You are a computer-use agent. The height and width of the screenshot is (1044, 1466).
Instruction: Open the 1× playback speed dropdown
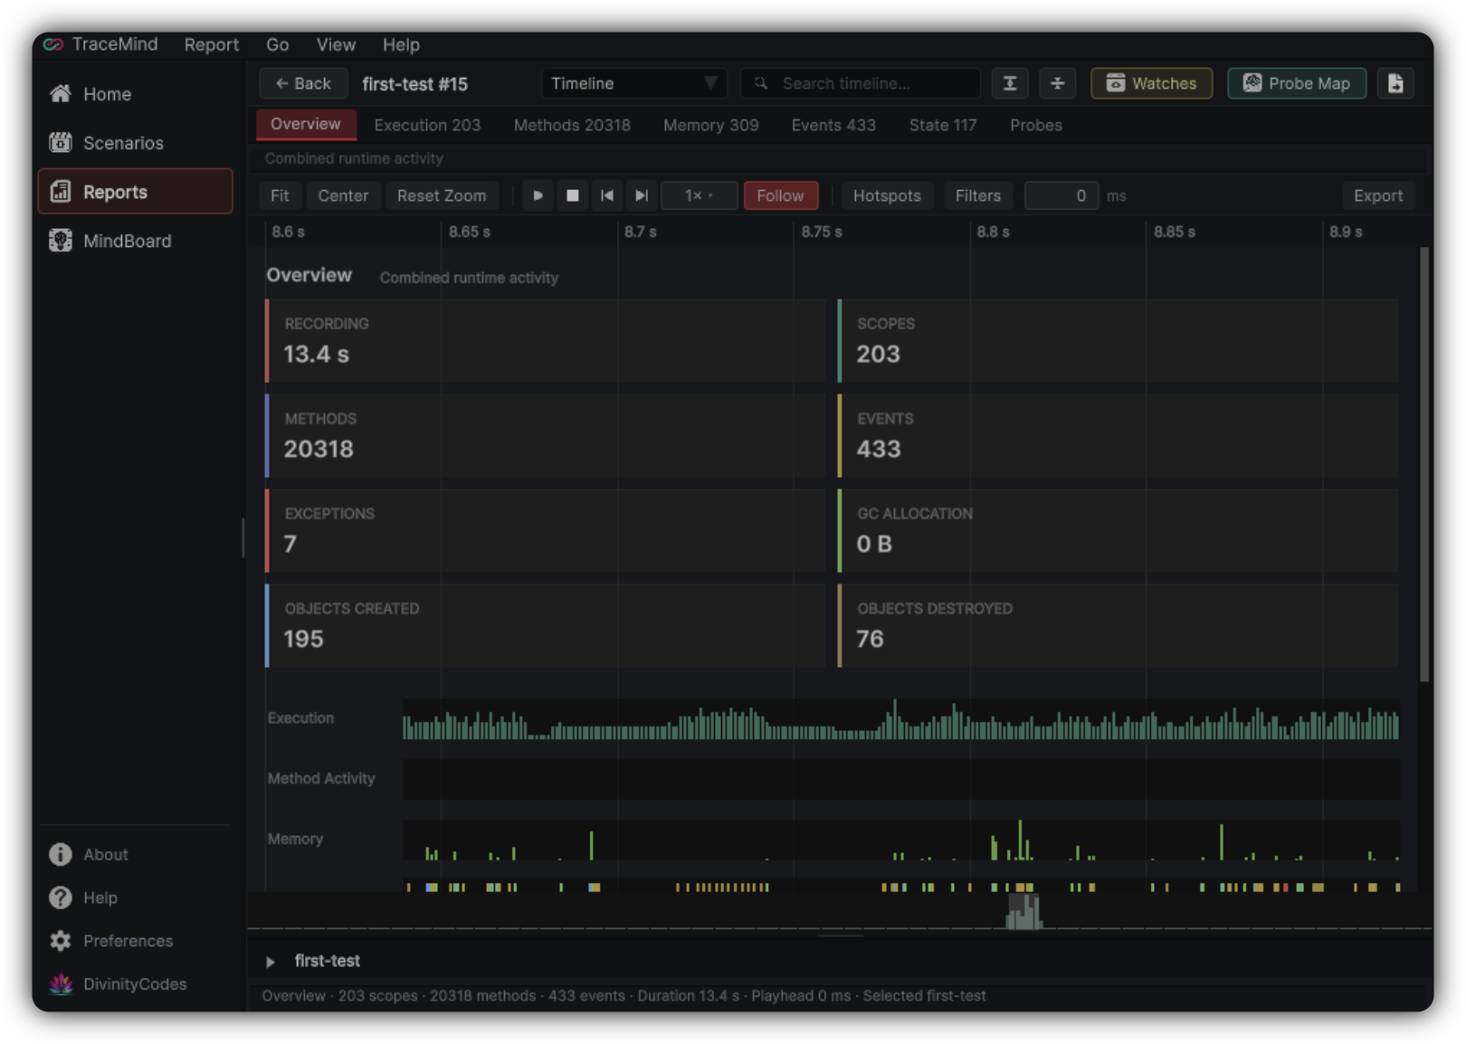(x=699, y=195)
